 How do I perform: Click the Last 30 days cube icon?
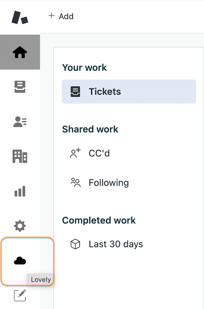coord(75,244)
